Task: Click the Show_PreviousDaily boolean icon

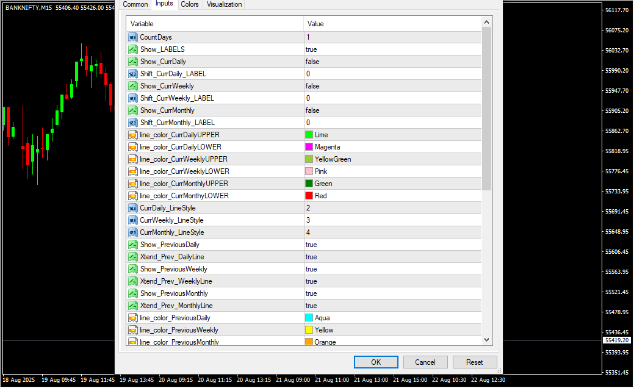Action: click(x=133, y=245)
